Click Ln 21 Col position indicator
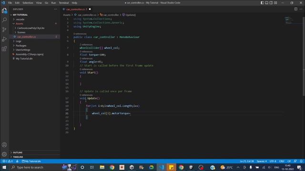The image size is (305, 171). click(247, 161)
